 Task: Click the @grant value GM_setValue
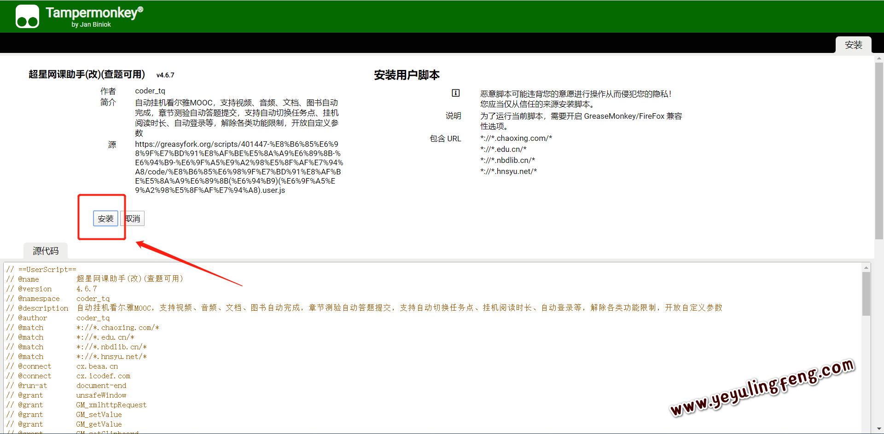pos(99,415)
